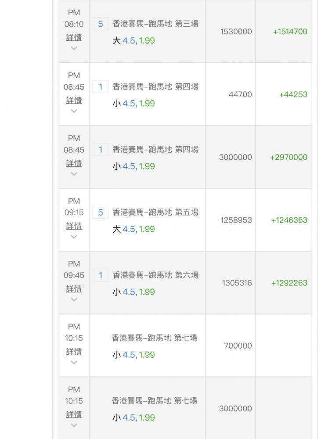Expand chevron under 09:15 詳情
The height and width of the screenshot is (439, 321).
pos(74,237)
